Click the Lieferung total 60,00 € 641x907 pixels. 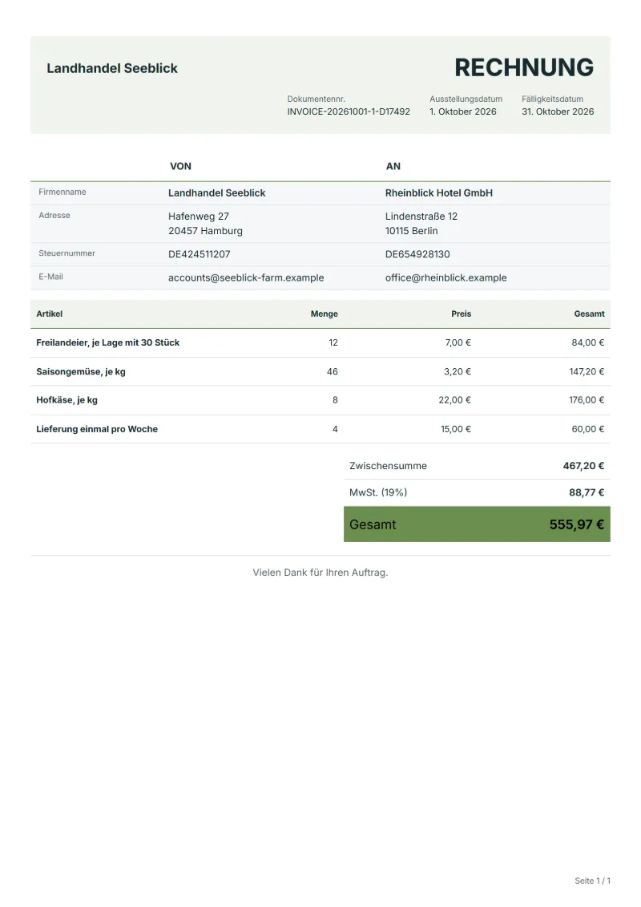(x=588, y=429)
